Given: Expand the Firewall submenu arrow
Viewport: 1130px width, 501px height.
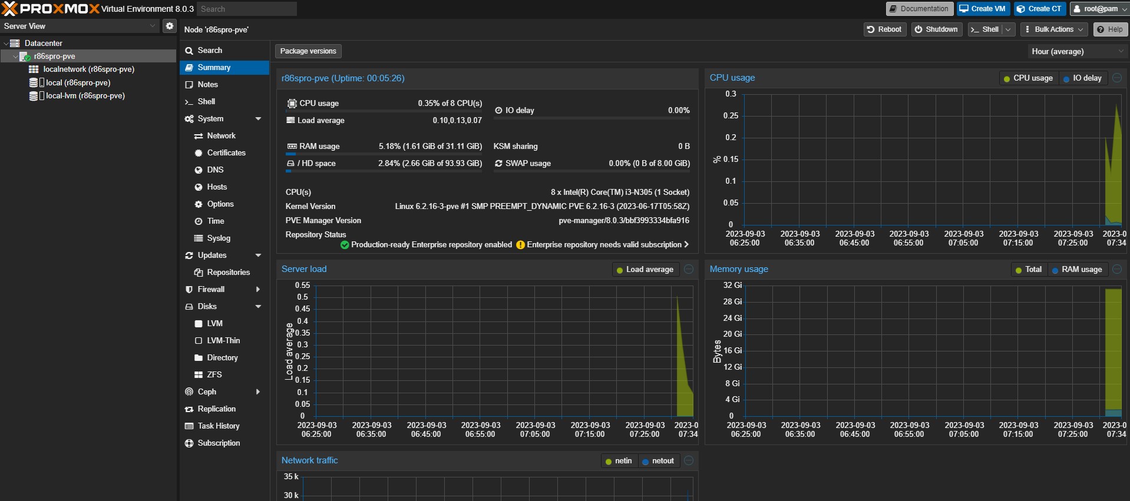Looking at the screenshot, I should 258,290.
